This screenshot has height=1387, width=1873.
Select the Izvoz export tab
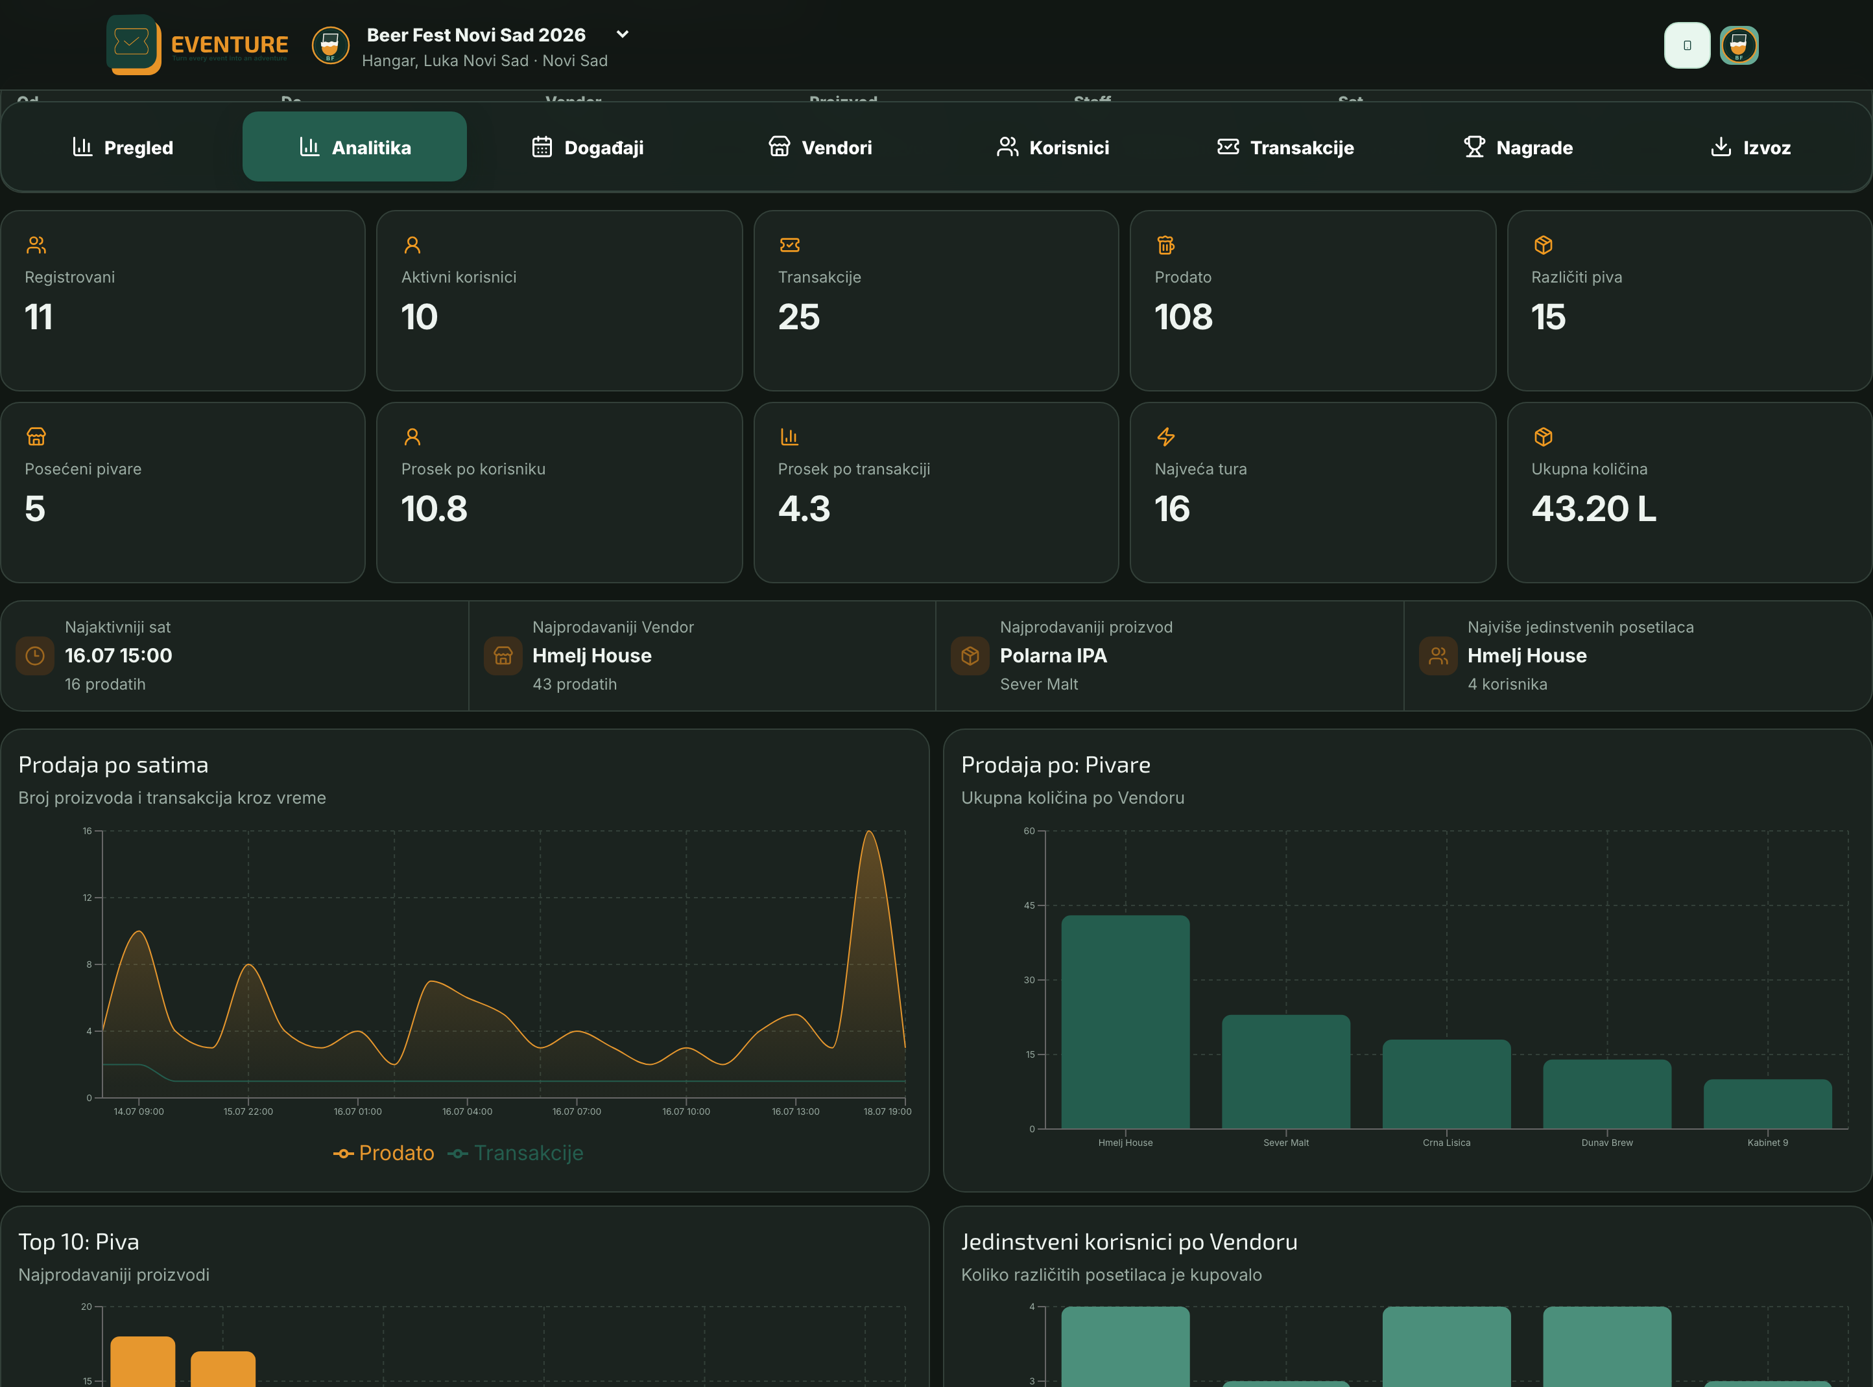[x=1751, y=147]
